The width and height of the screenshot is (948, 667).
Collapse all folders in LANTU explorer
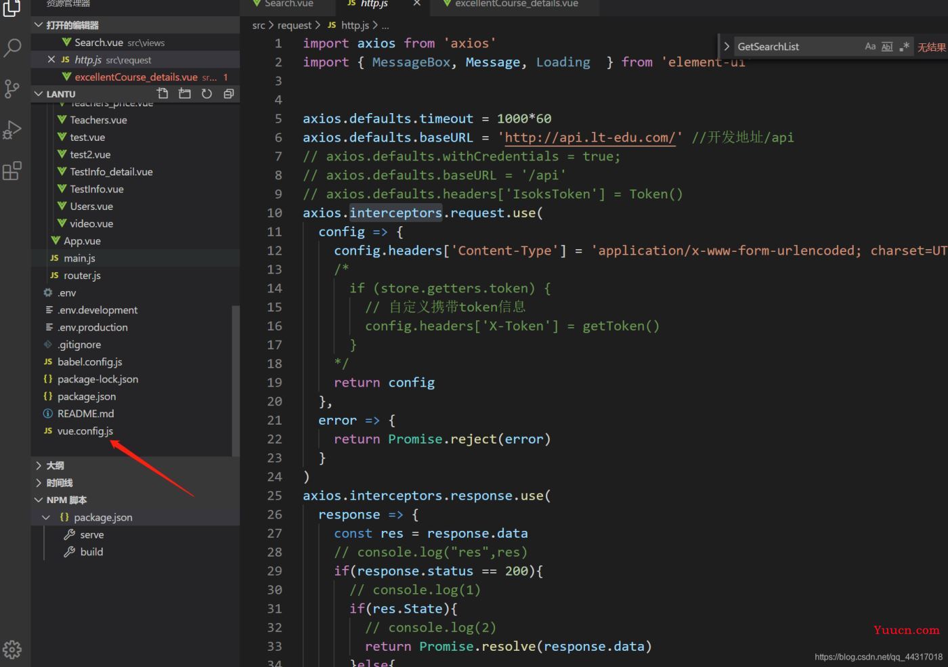tap(229, 93)
